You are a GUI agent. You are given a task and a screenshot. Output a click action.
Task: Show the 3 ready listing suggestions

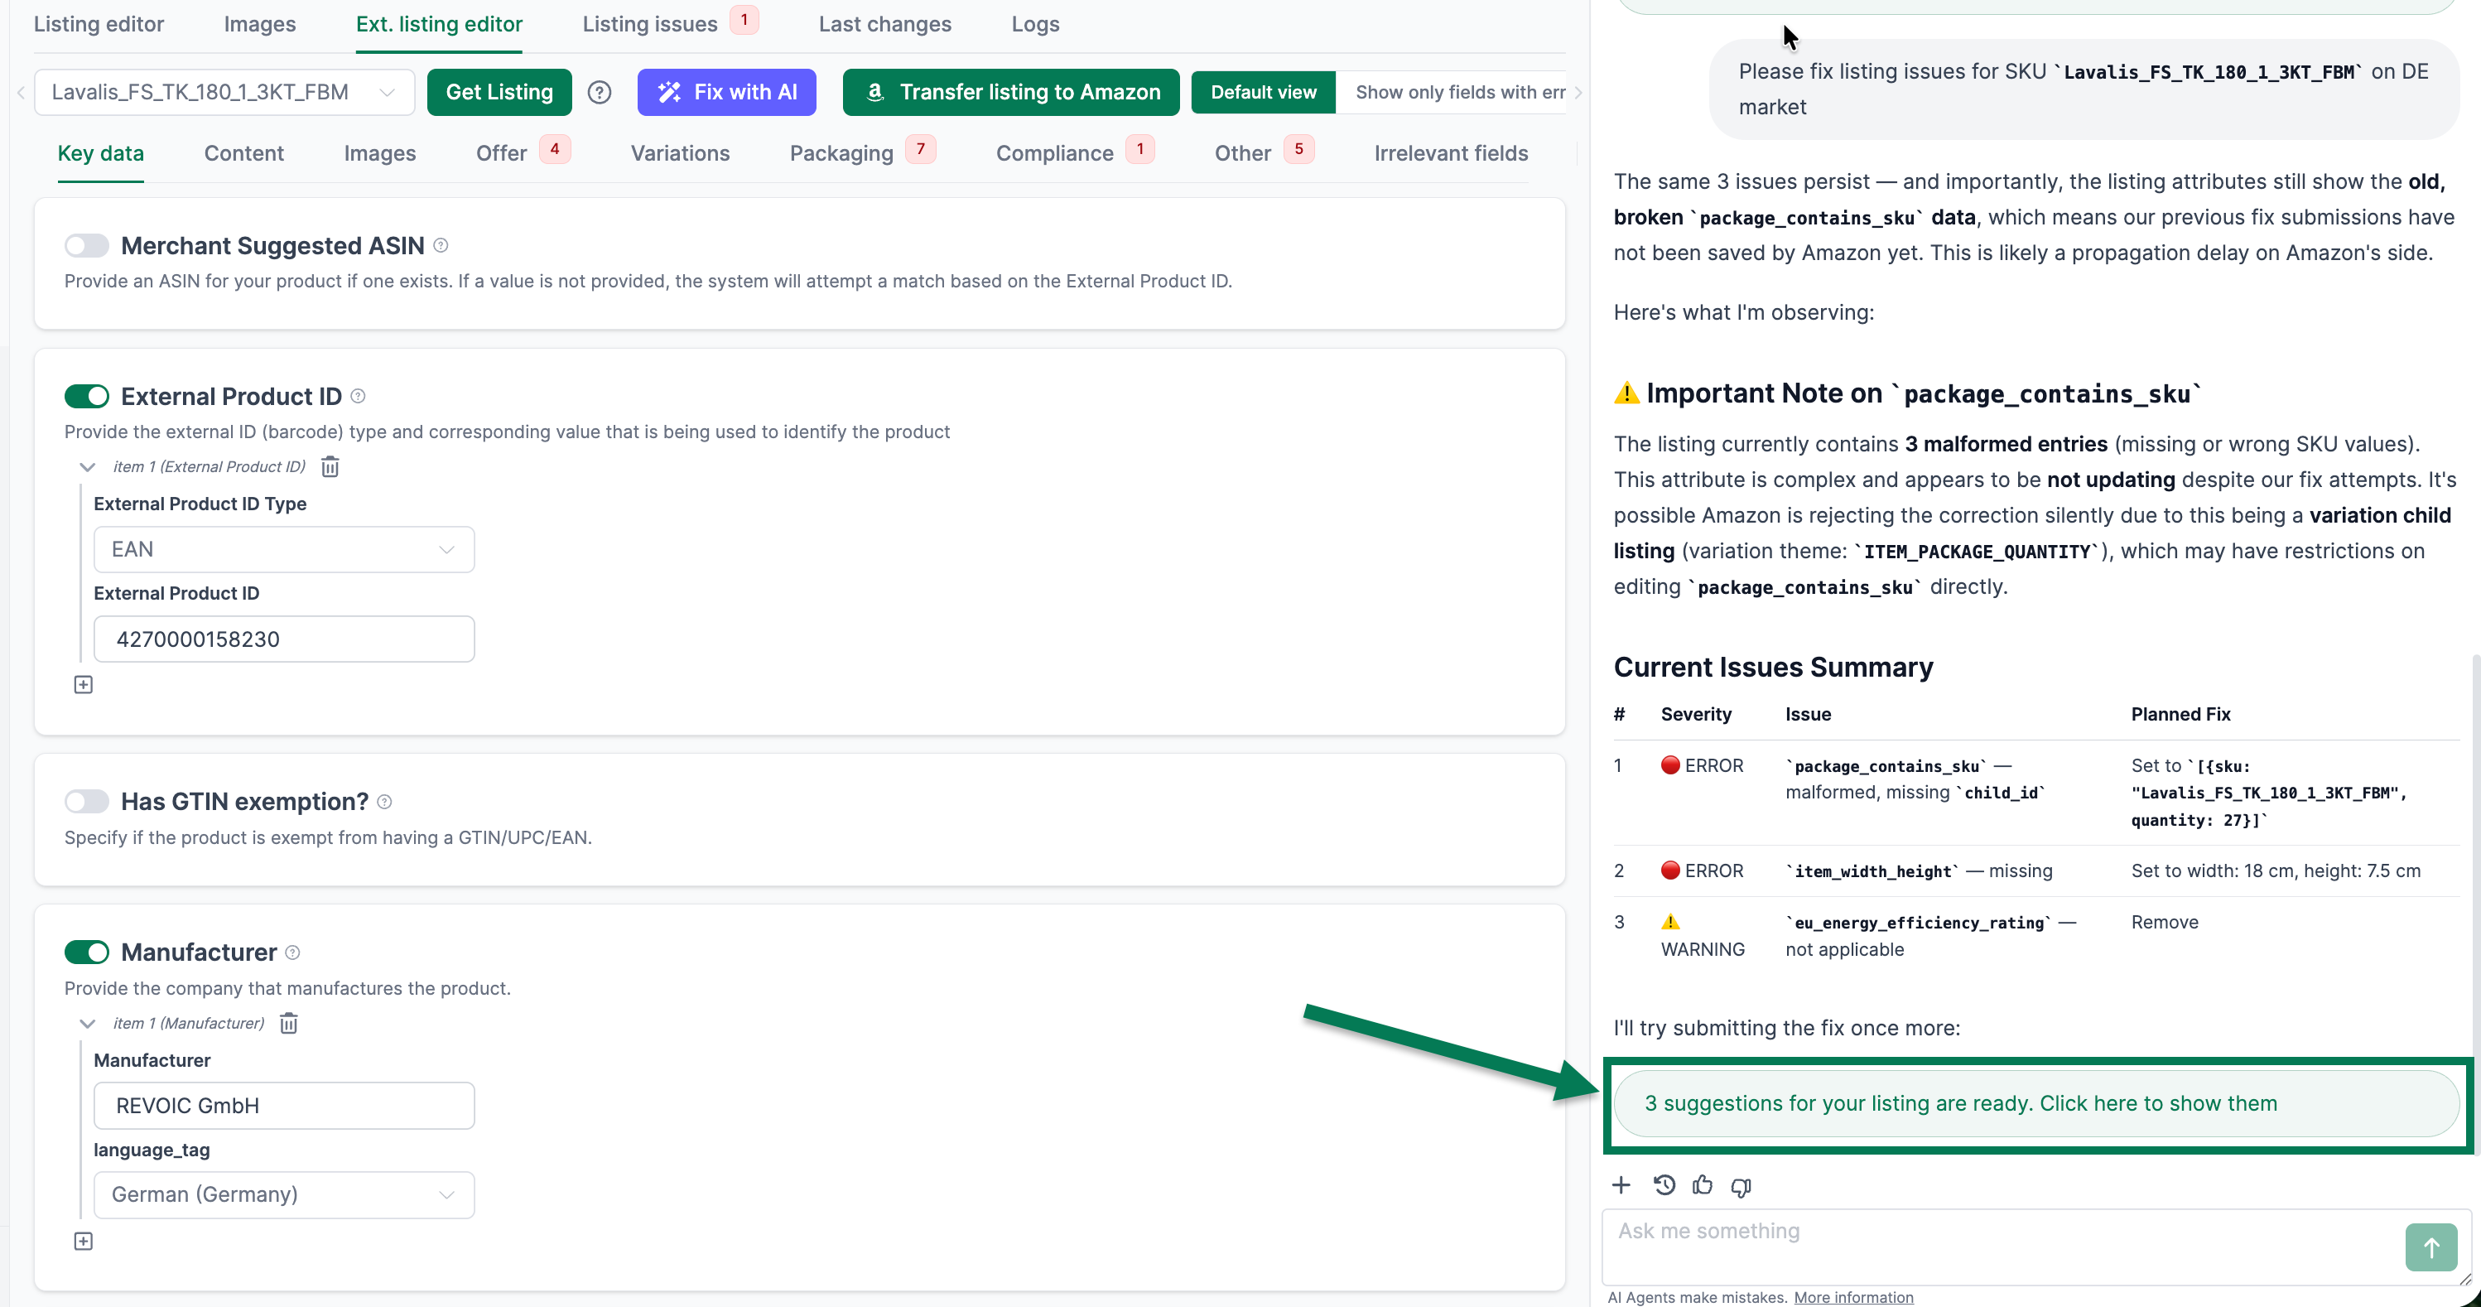[x=2035, y=1102]
